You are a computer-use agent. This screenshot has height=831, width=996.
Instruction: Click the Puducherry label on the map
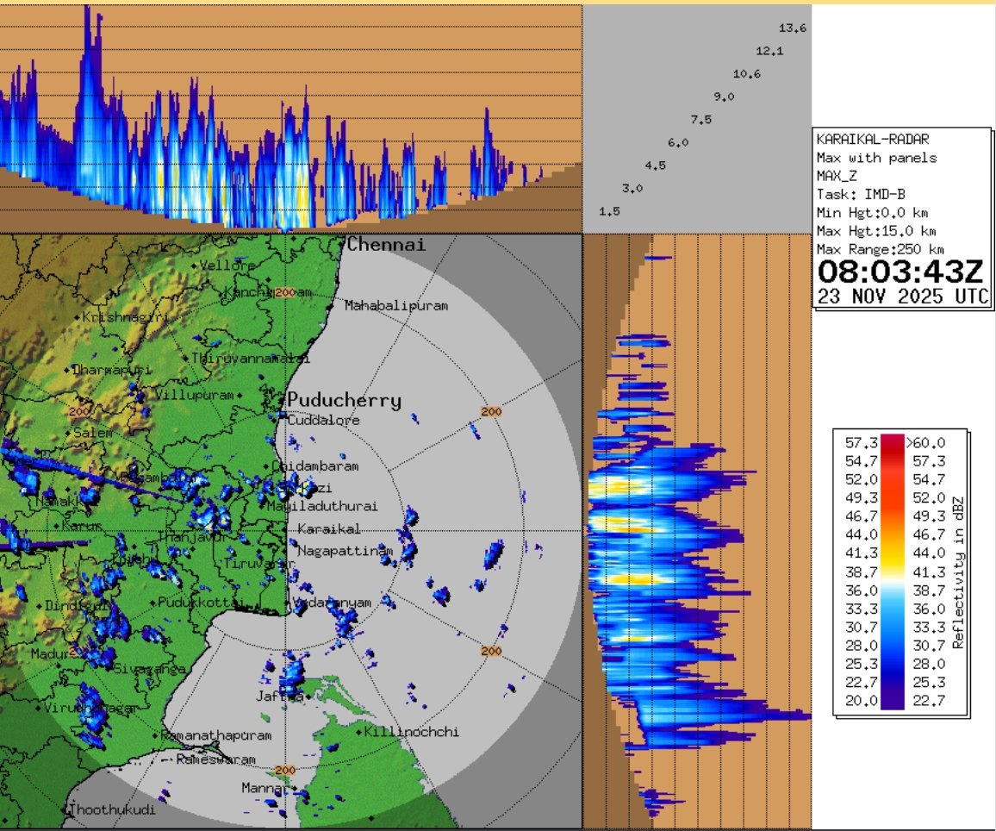[x=345, y=400]
